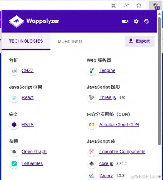Click the JavaScript 图形 category heading
This screenshot has width=163, height=180.
point(103,87)
